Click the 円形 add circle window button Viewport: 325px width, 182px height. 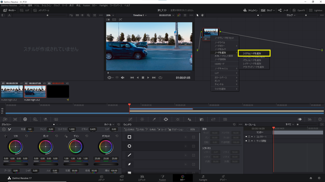tap(140, 130)
